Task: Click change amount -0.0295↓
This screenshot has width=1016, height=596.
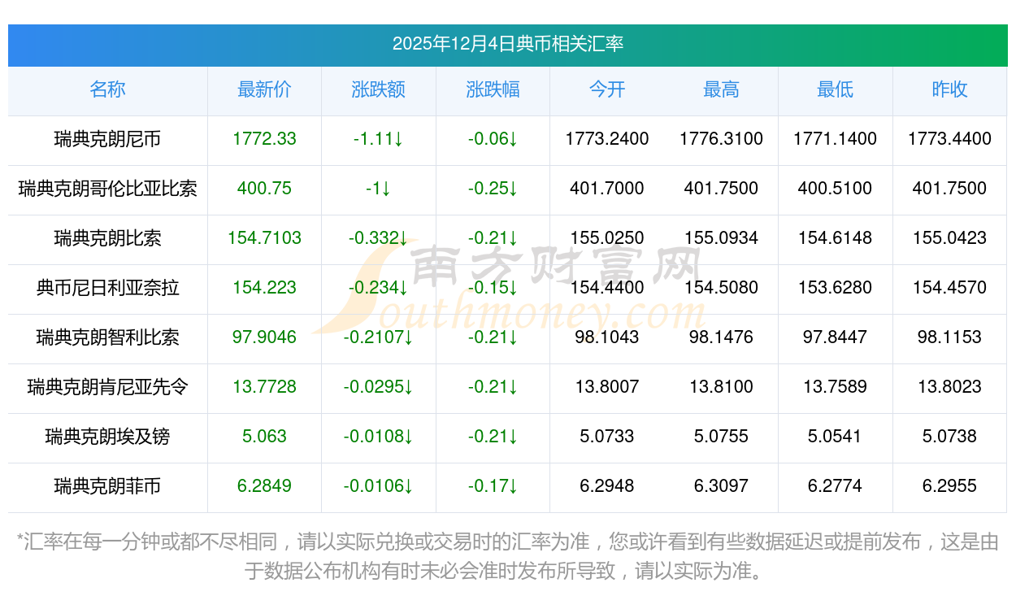Action: tap(379, 387)
